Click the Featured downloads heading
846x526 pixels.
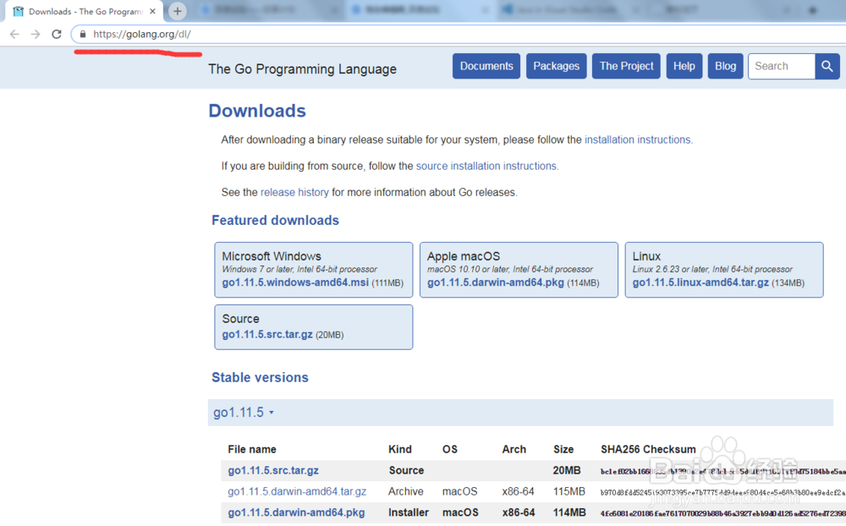(275, 221)
